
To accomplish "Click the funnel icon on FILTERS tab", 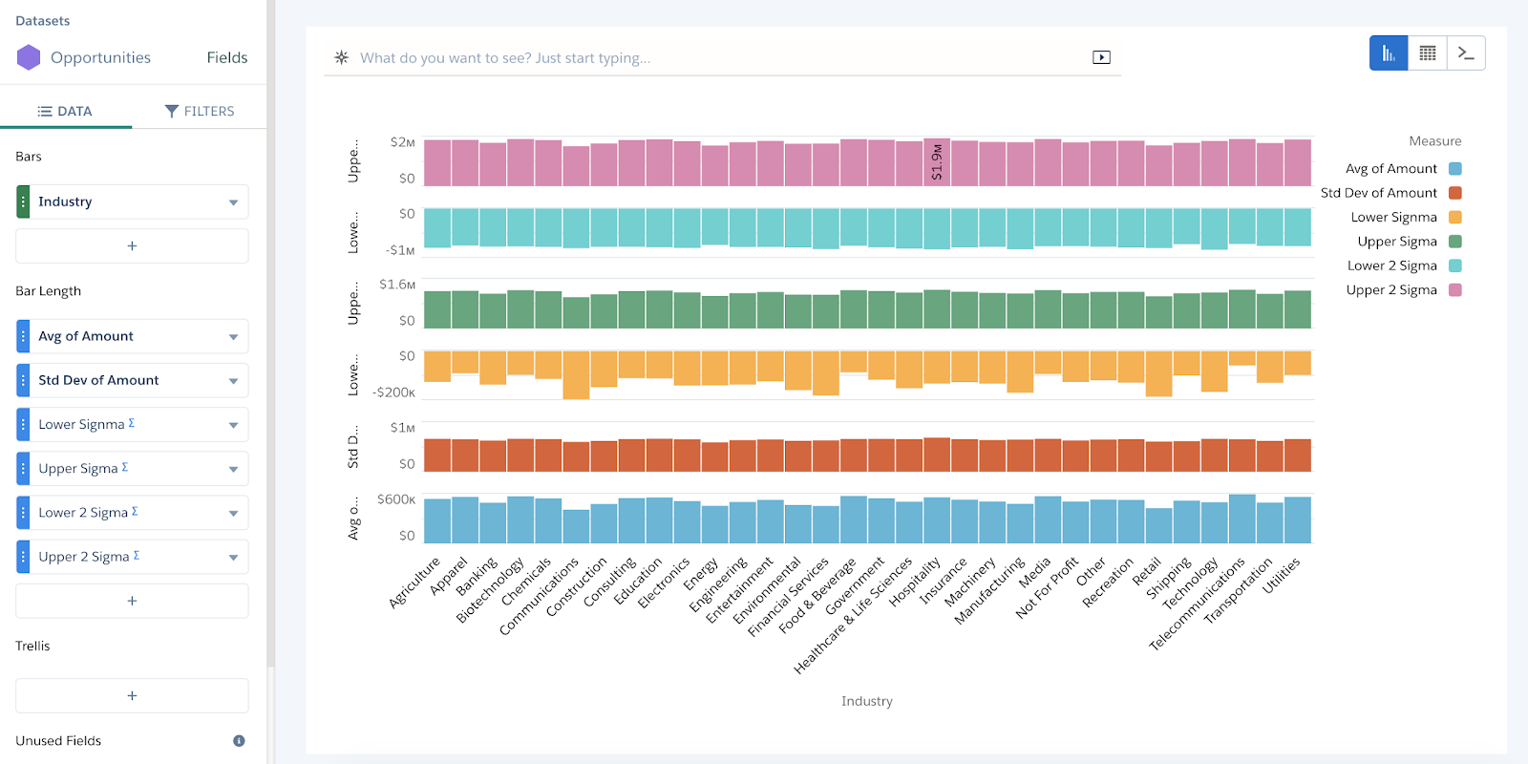I will tap(171, 111).
